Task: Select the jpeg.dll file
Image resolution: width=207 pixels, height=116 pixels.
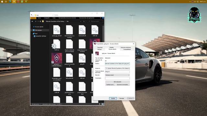Action: [82, 59]
